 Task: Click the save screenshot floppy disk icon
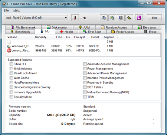click(121, 18)
